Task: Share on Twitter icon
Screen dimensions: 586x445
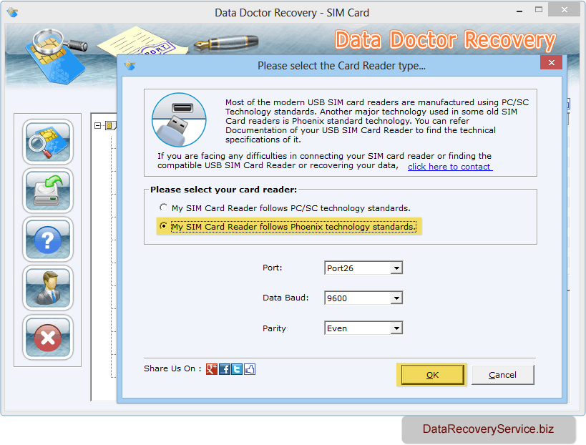Action: pos(237,369)
